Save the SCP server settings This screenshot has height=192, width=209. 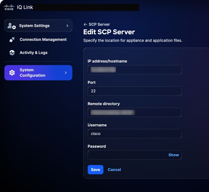(x=95, y=170)
